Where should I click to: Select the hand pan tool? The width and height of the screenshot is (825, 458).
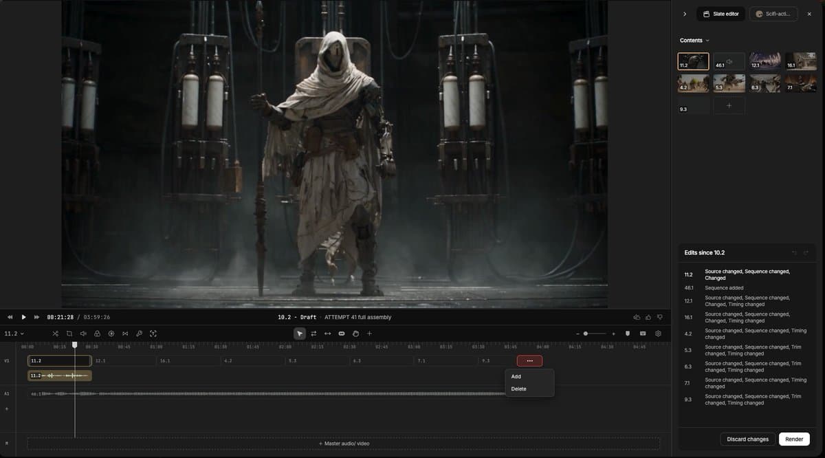pos(355,334)
